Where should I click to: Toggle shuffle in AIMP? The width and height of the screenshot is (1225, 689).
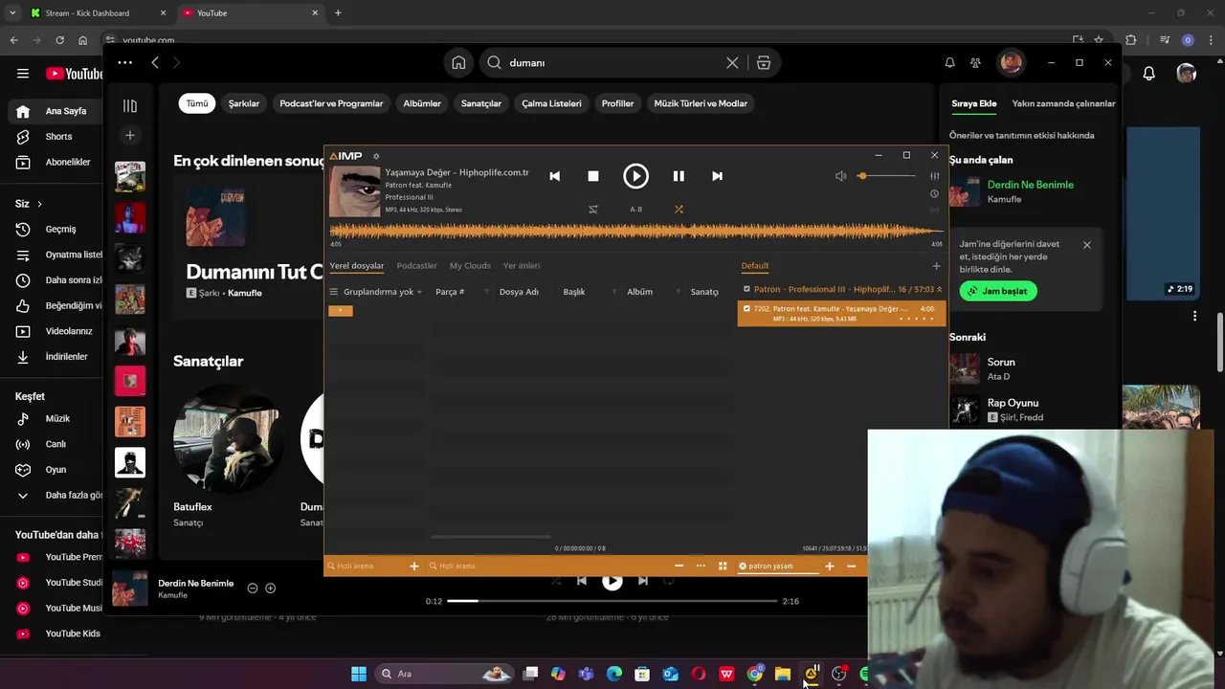[679, 209]
